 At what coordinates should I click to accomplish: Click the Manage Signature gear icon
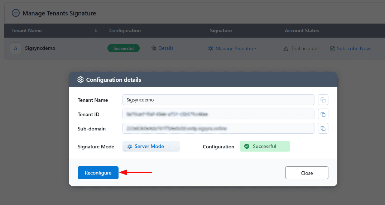point(211,48)
